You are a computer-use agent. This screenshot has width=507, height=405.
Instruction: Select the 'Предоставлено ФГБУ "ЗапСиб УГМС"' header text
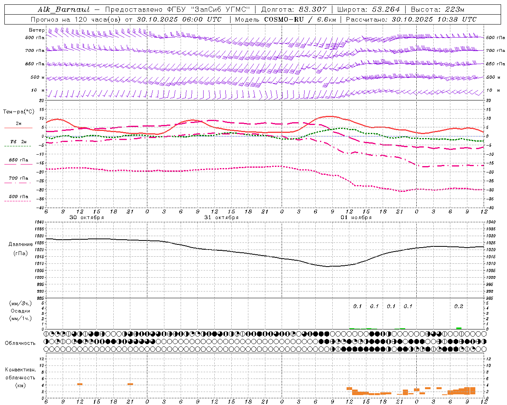pyautogui.click(x=177, y=9)
